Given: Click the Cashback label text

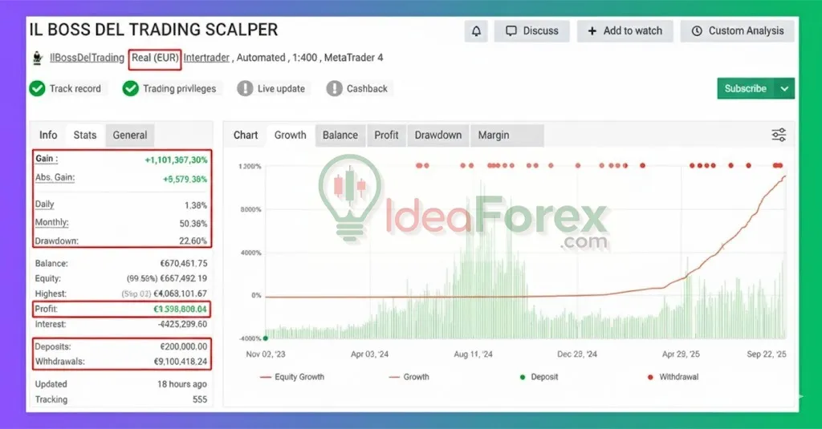Looking at the screenshot, I should [x=367, y=88].
